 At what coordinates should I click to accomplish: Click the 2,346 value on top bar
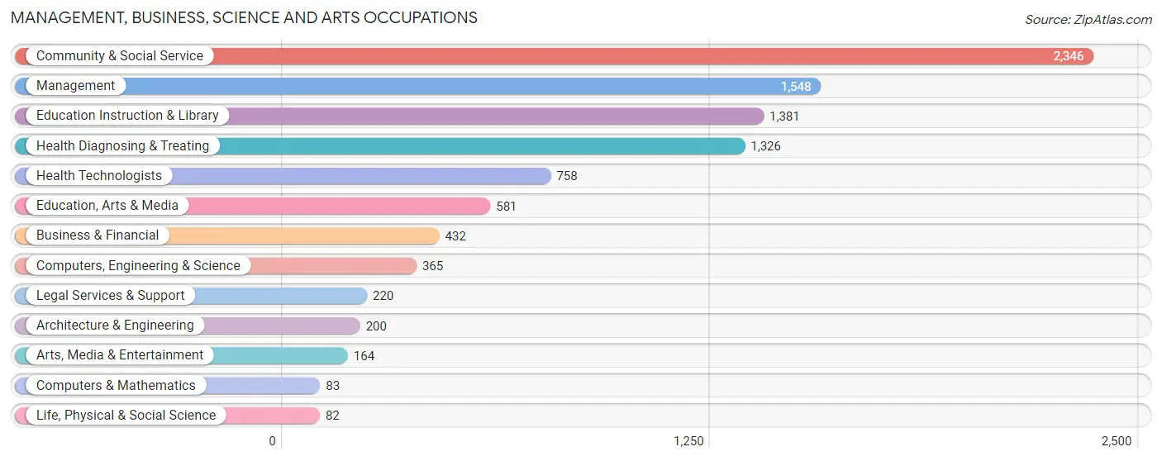1068,56
